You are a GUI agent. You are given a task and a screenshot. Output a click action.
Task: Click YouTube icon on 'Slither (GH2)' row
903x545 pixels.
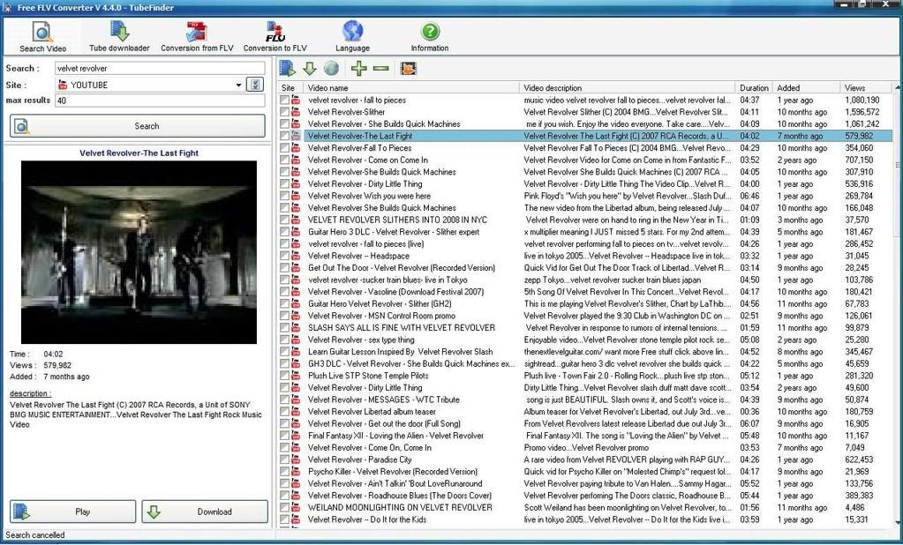tap(296, 304)
